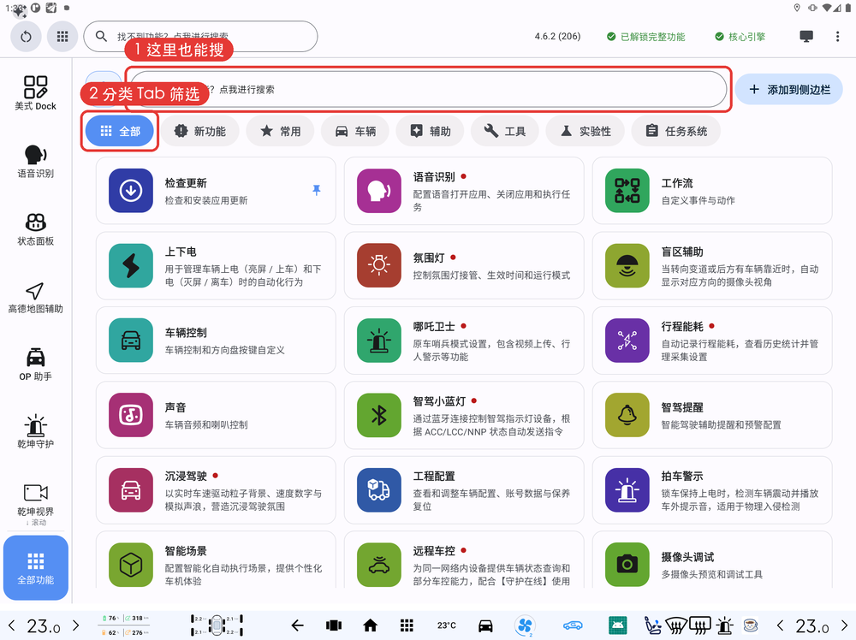Viewport: 856px width, 640px height.
Task: Open the 检查更新 card
Action: [x=216, y=191]
